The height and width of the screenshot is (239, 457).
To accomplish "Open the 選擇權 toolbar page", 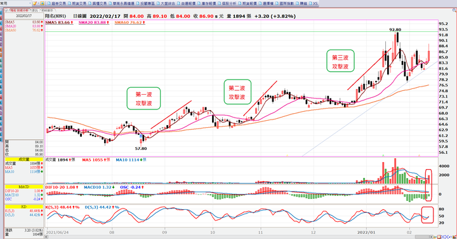I will pos(265,4).
